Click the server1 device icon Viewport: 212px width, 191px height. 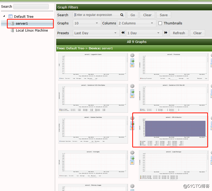[12, 23]
